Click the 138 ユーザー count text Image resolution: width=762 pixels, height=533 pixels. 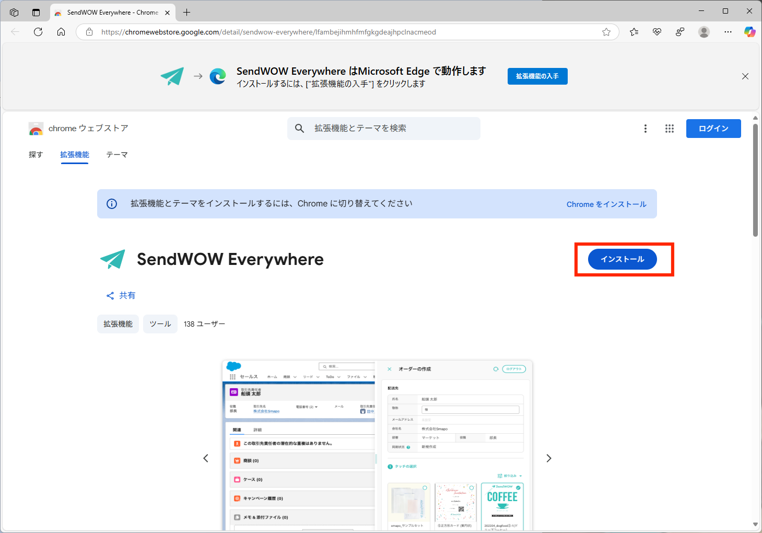[x=204, y=324]
